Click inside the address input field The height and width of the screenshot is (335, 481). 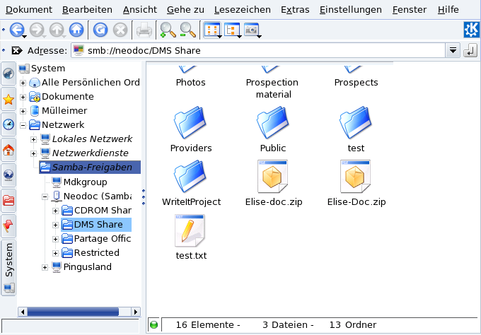[262, 50]
